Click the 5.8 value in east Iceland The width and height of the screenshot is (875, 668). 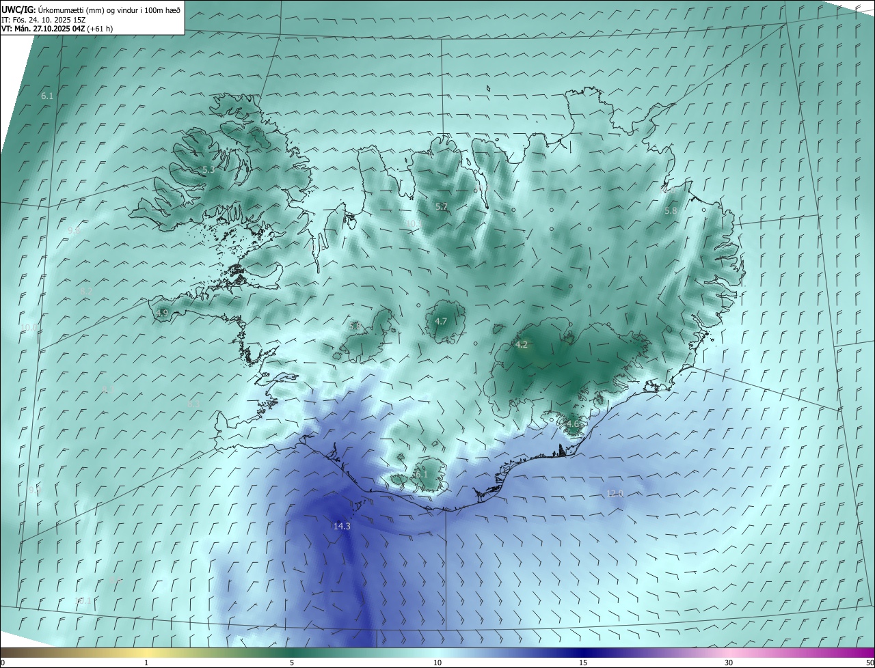click(671, 211)
